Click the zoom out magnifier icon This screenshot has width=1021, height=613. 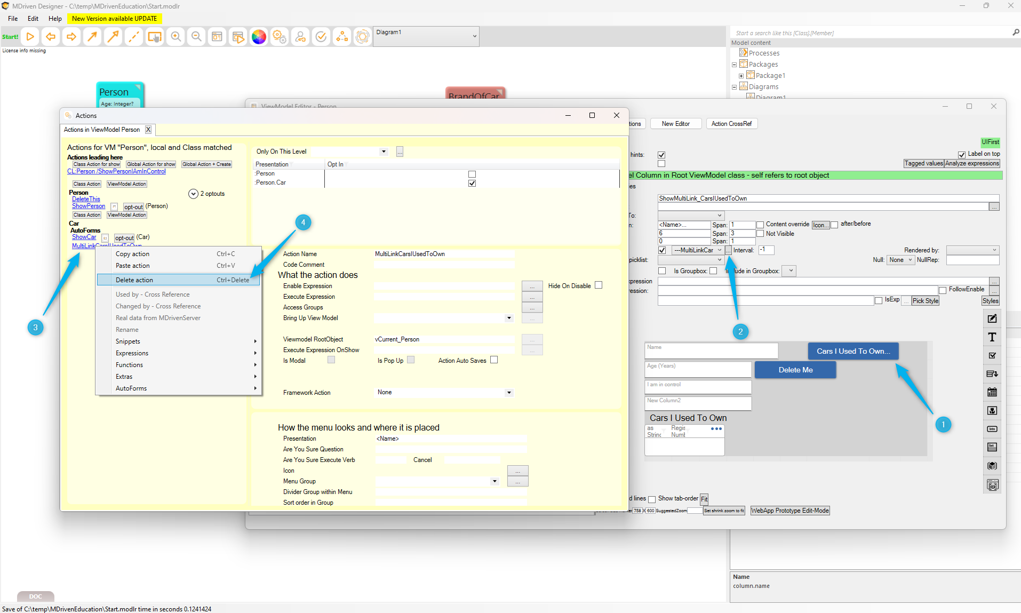click(x=196, y=37)
